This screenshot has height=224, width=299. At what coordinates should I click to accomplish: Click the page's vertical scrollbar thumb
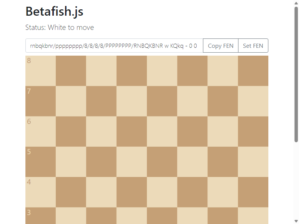(x=296, y=74)
